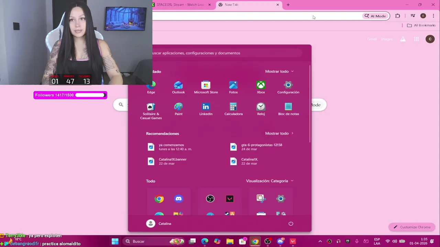Click the Followers 1417/1500 progress bar
Viewport: 440px width, 247px height.
(x=70, y=95)
